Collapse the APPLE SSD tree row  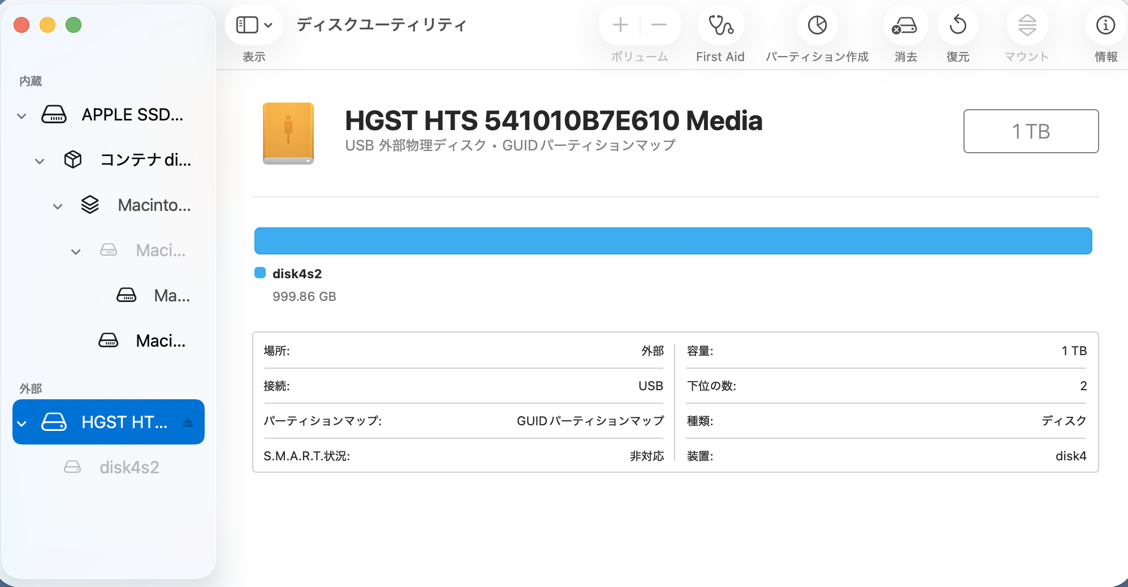(21, 116)
